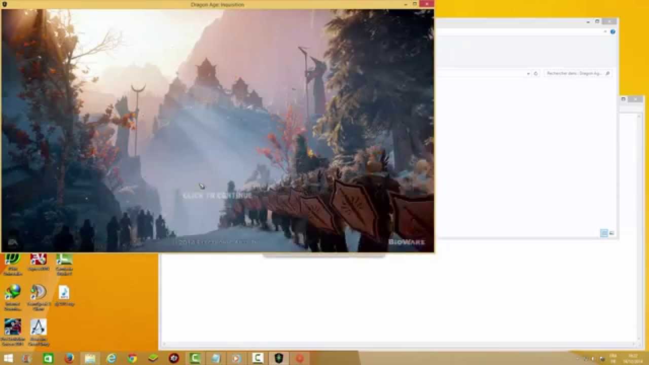Open Internet Explorer from the taskbar

click(111, 358)
